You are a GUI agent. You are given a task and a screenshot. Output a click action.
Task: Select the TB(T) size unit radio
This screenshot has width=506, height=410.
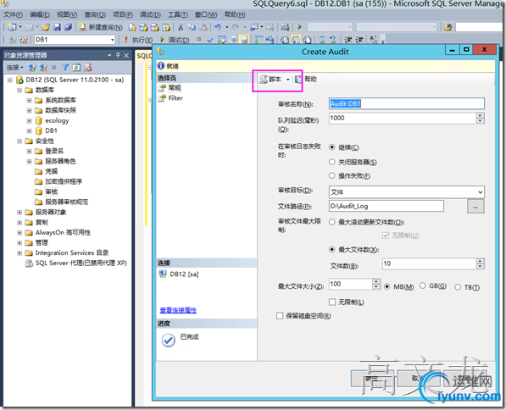pyautogui.click(x=458, y=287)
